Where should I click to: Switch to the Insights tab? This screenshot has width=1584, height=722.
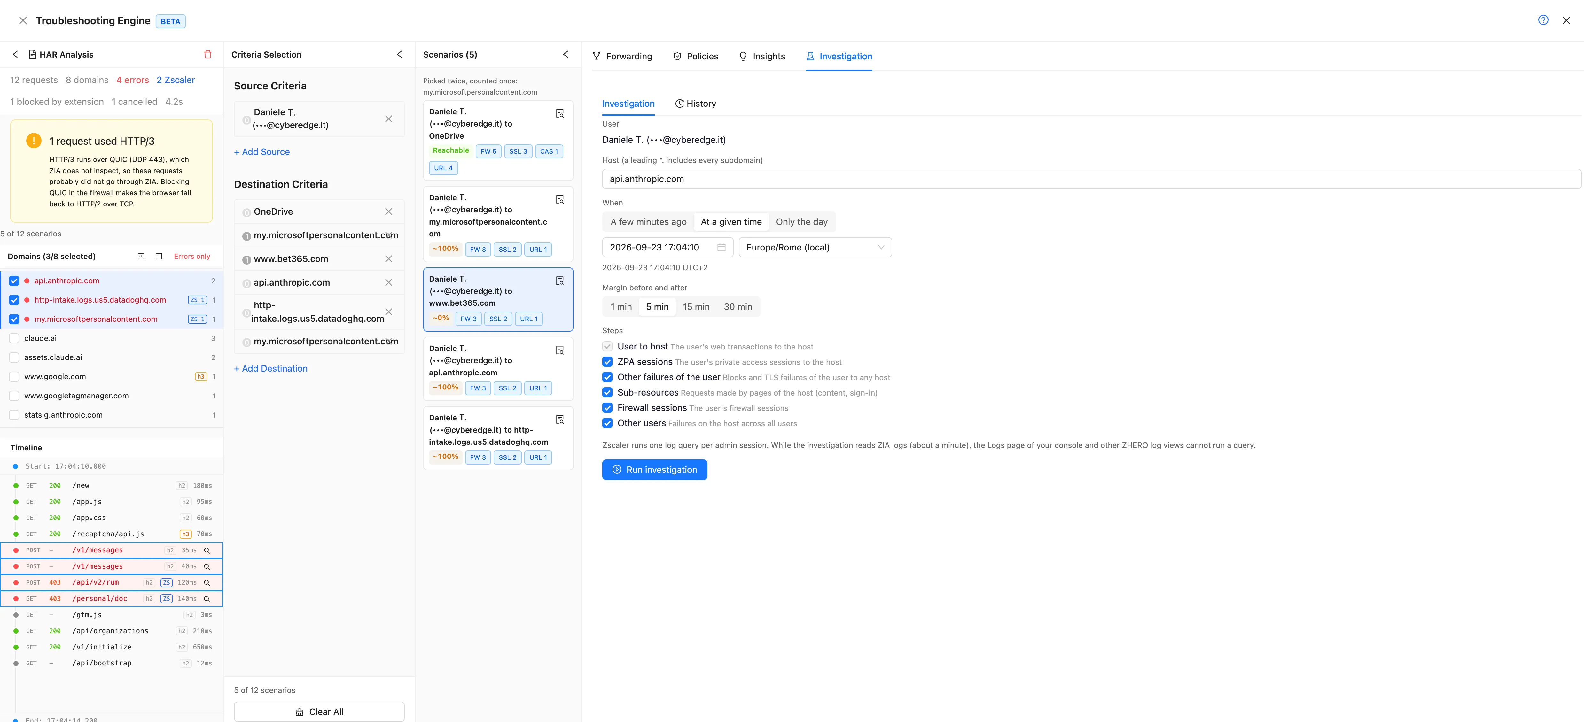[762, 56]
